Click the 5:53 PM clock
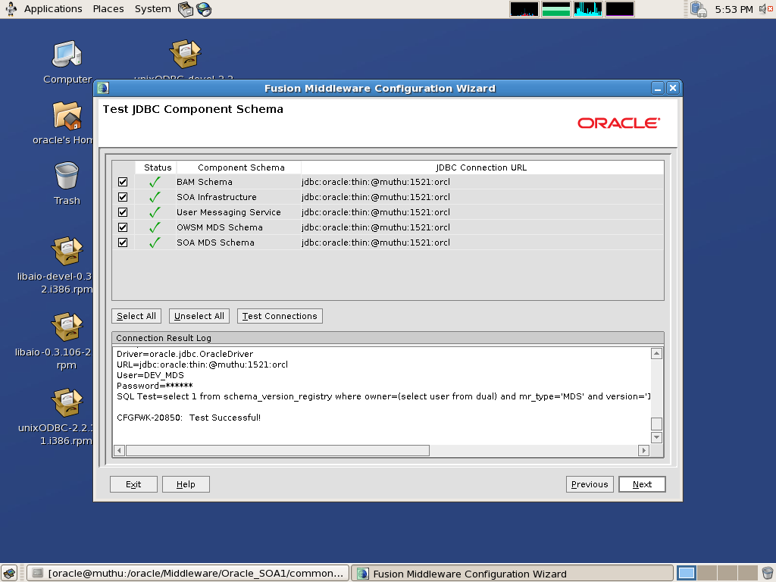The image size is (776, 582). 734,9
